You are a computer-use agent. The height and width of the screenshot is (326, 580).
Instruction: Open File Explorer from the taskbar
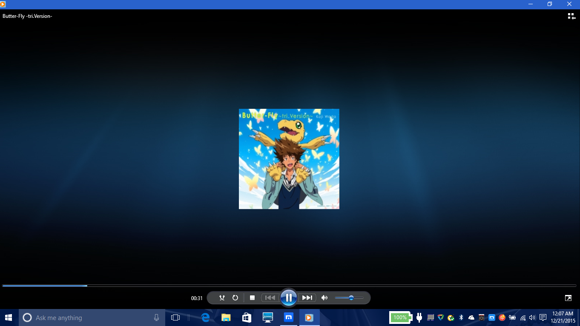(226, 317)
